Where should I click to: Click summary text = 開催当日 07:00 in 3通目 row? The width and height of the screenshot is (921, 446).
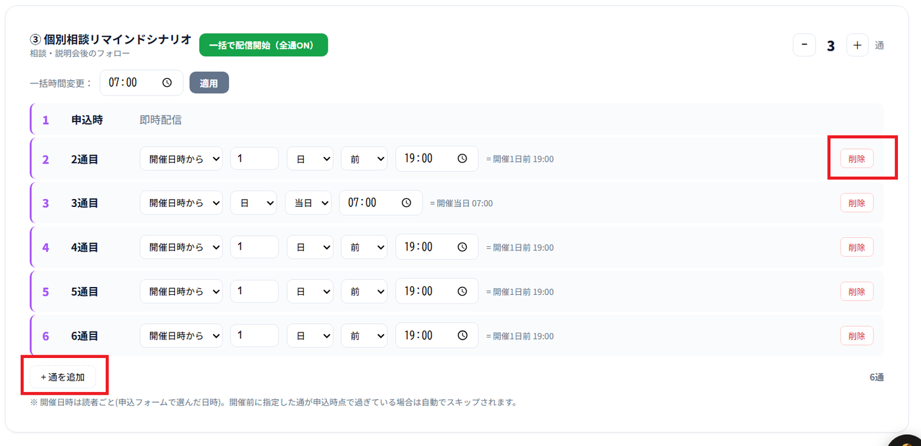pyautogui.click(x=461, y=203)
